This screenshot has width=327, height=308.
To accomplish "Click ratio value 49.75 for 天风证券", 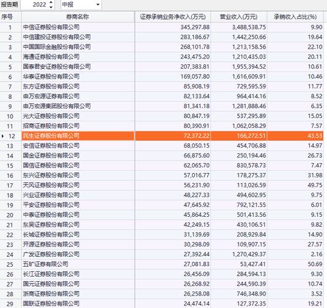I will point(315,185).
